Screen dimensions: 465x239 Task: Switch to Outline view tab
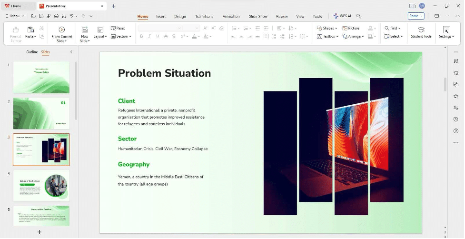[32, 52]
